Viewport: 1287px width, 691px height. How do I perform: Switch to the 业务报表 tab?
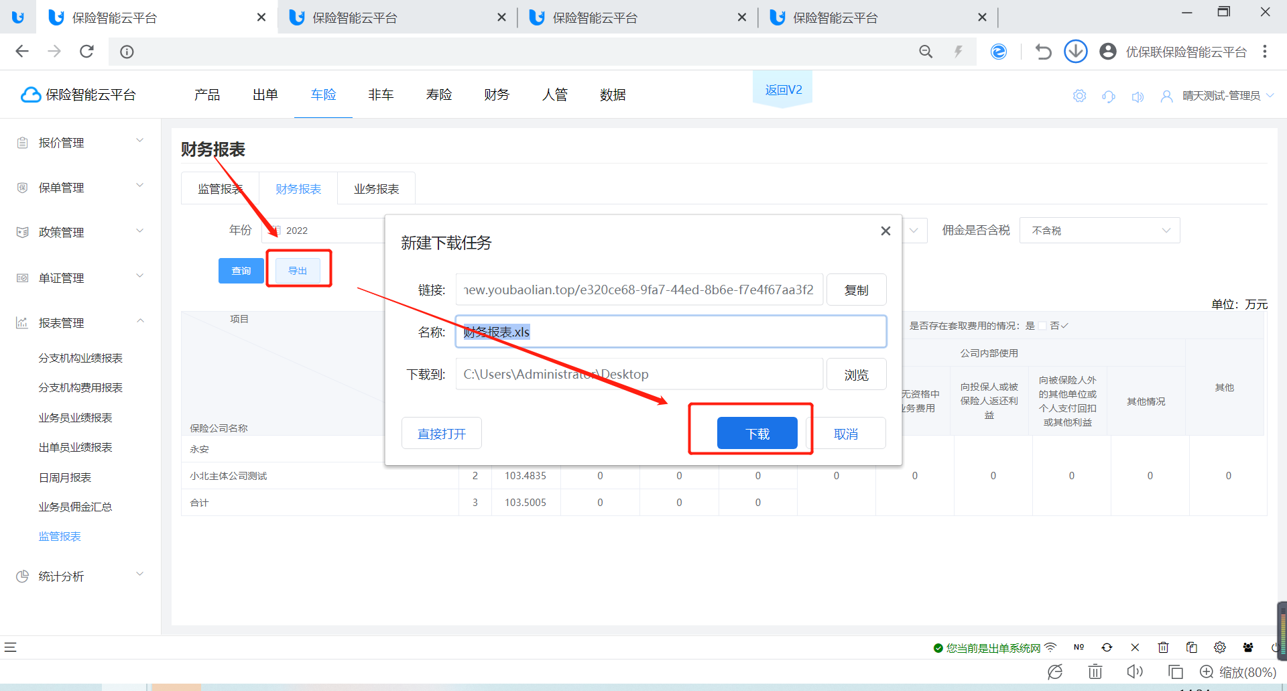(x=377, y=189)
